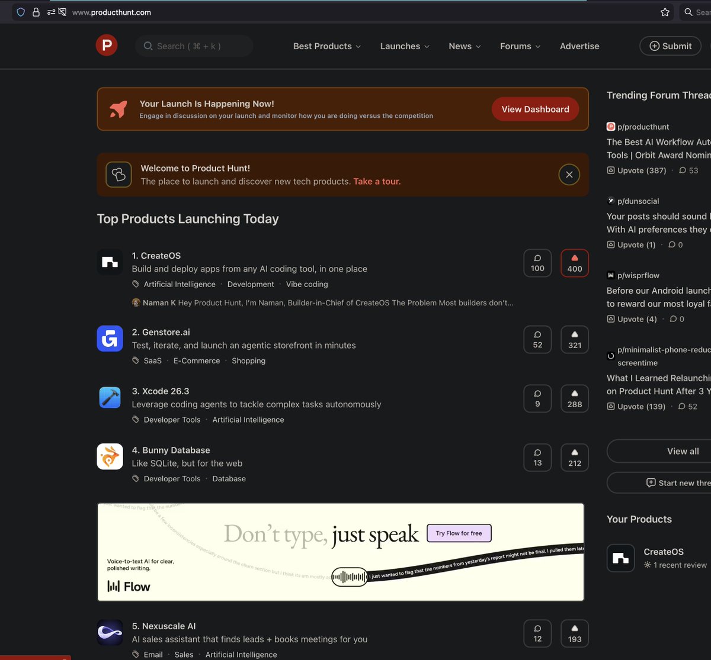Bookmark page with browser star icon
The height and width of the screenshot is (660, 711).
tap(665, 12)
